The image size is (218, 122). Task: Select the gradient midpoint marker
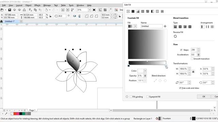point(147,61)
